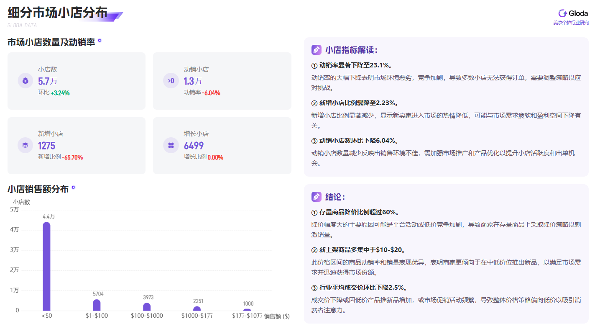Click the grid icon on the 增长小店 card
This screenshot has width=600, height=324.
pos(171,145)
